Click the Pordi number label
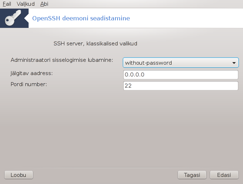 (x=29, y=84)
